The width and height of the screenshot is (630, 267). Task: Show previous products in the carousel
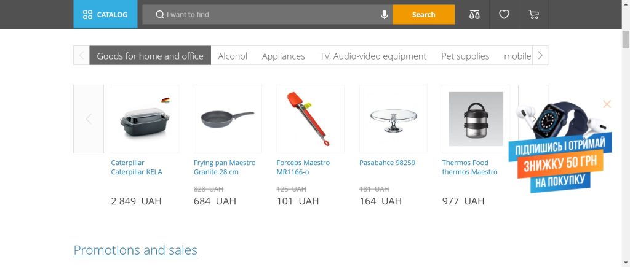tap(89, 119)
